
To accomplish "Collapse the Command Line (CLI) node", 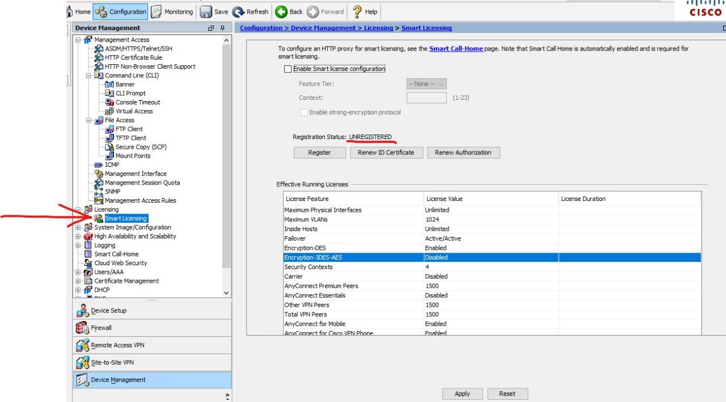I will (89, 76).
